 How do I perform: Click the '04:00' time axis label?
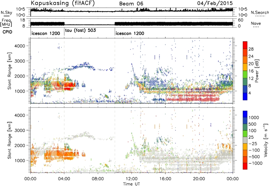pyautogui.click(x=64, y=179)
